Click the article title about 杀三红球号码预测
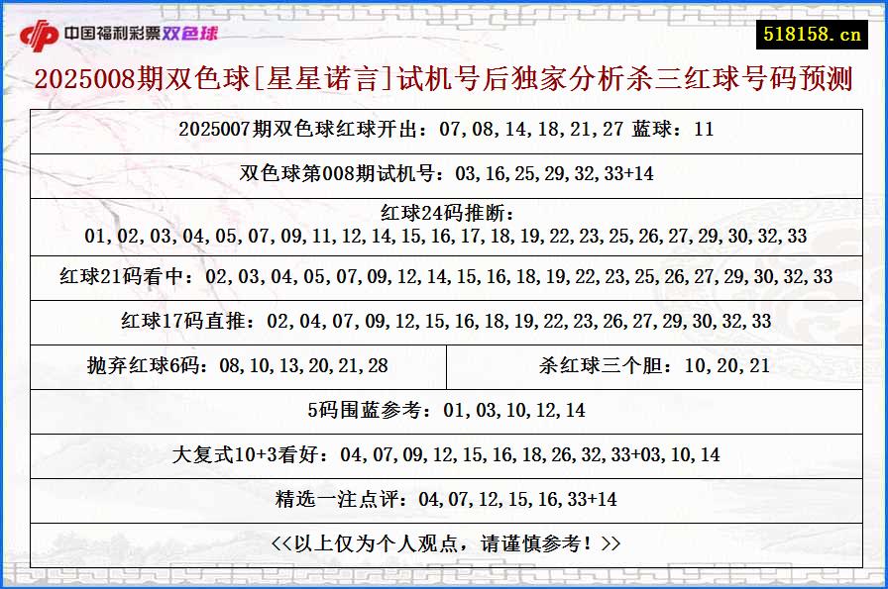Screen dimensions: 888x589 [444, 80]
